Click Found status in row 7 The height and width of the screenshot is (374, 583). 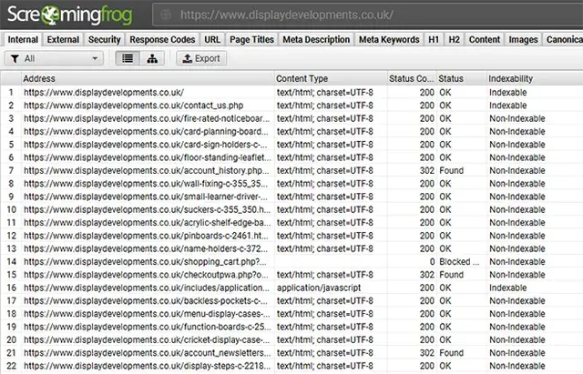452,170
